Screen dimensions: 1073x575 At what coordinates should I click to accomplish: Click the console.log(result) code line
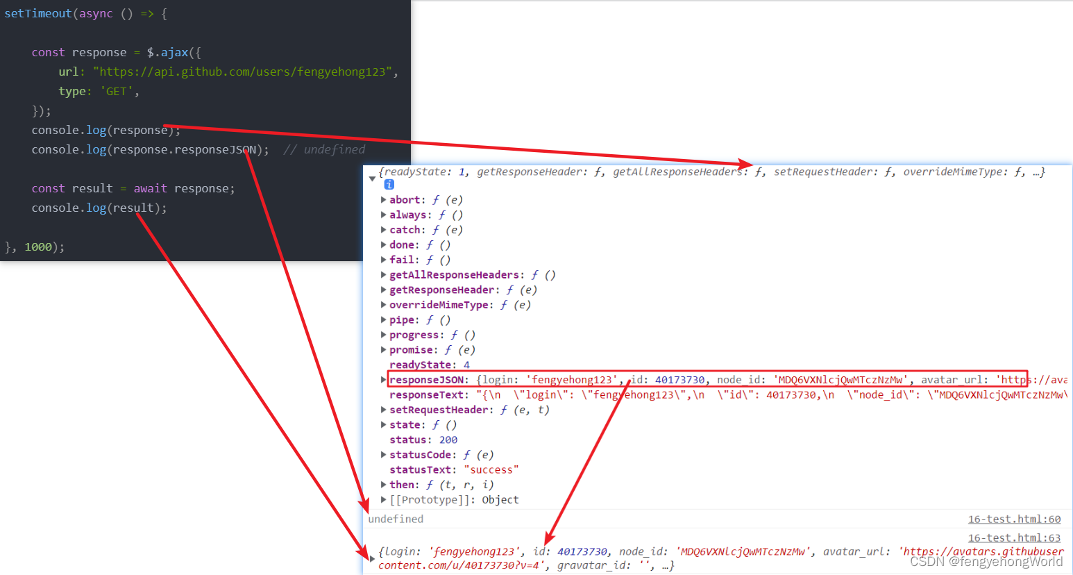(x=99, y=208)
